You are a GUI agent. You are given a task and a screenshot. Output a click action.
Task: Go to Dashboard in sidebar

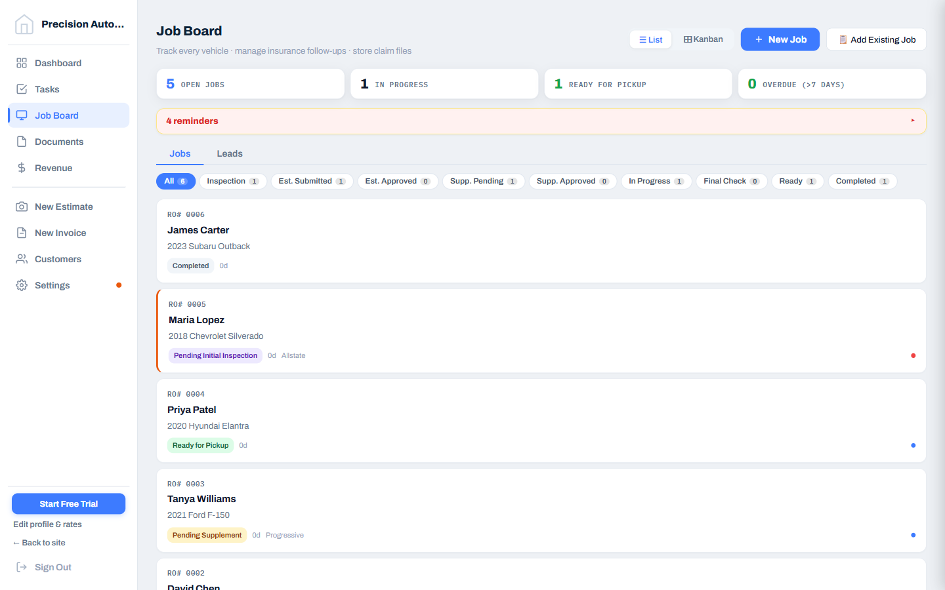point(68,63)
